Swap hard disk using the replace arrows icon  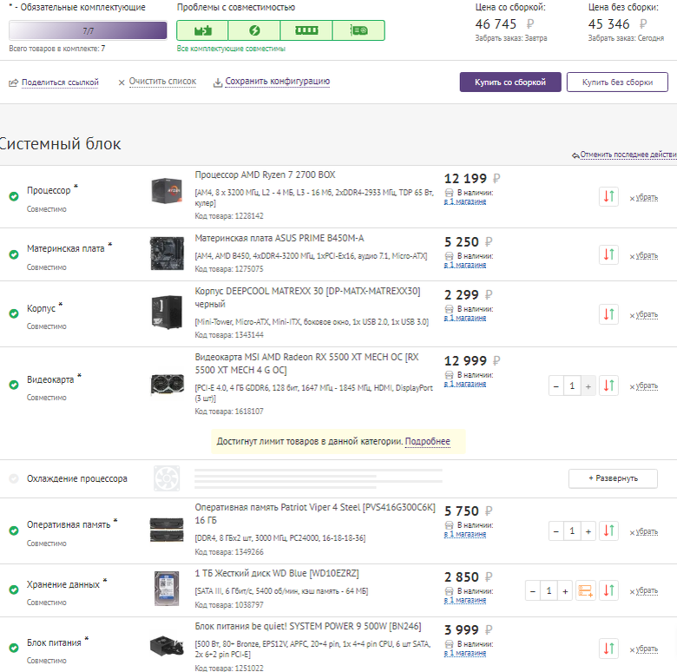point(608,590)
